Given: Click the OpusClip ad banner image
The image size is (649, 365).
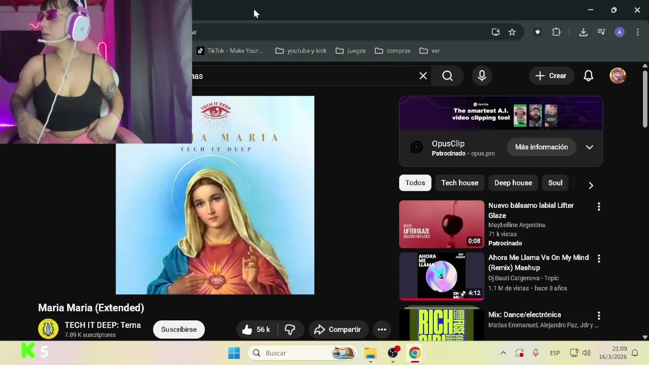Looking at the screenshot, I should (x=501, y=113).
